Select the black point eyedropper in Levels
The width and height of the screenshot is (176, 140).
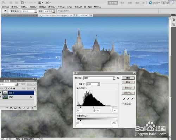click(124, 99)
